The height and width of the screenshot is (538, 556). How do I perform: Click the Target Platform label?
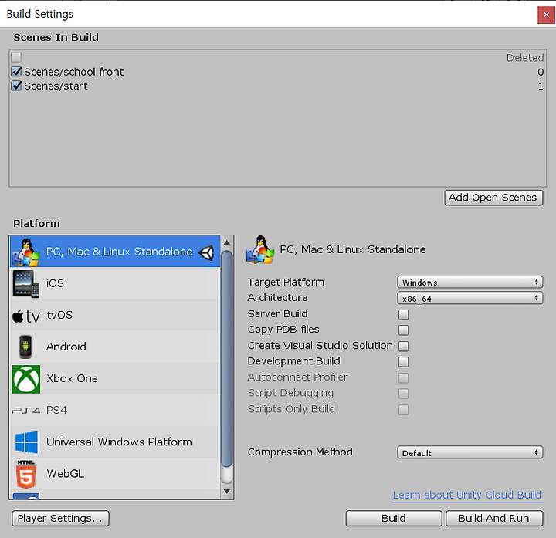pyautogui.click(x=286, y=282)
